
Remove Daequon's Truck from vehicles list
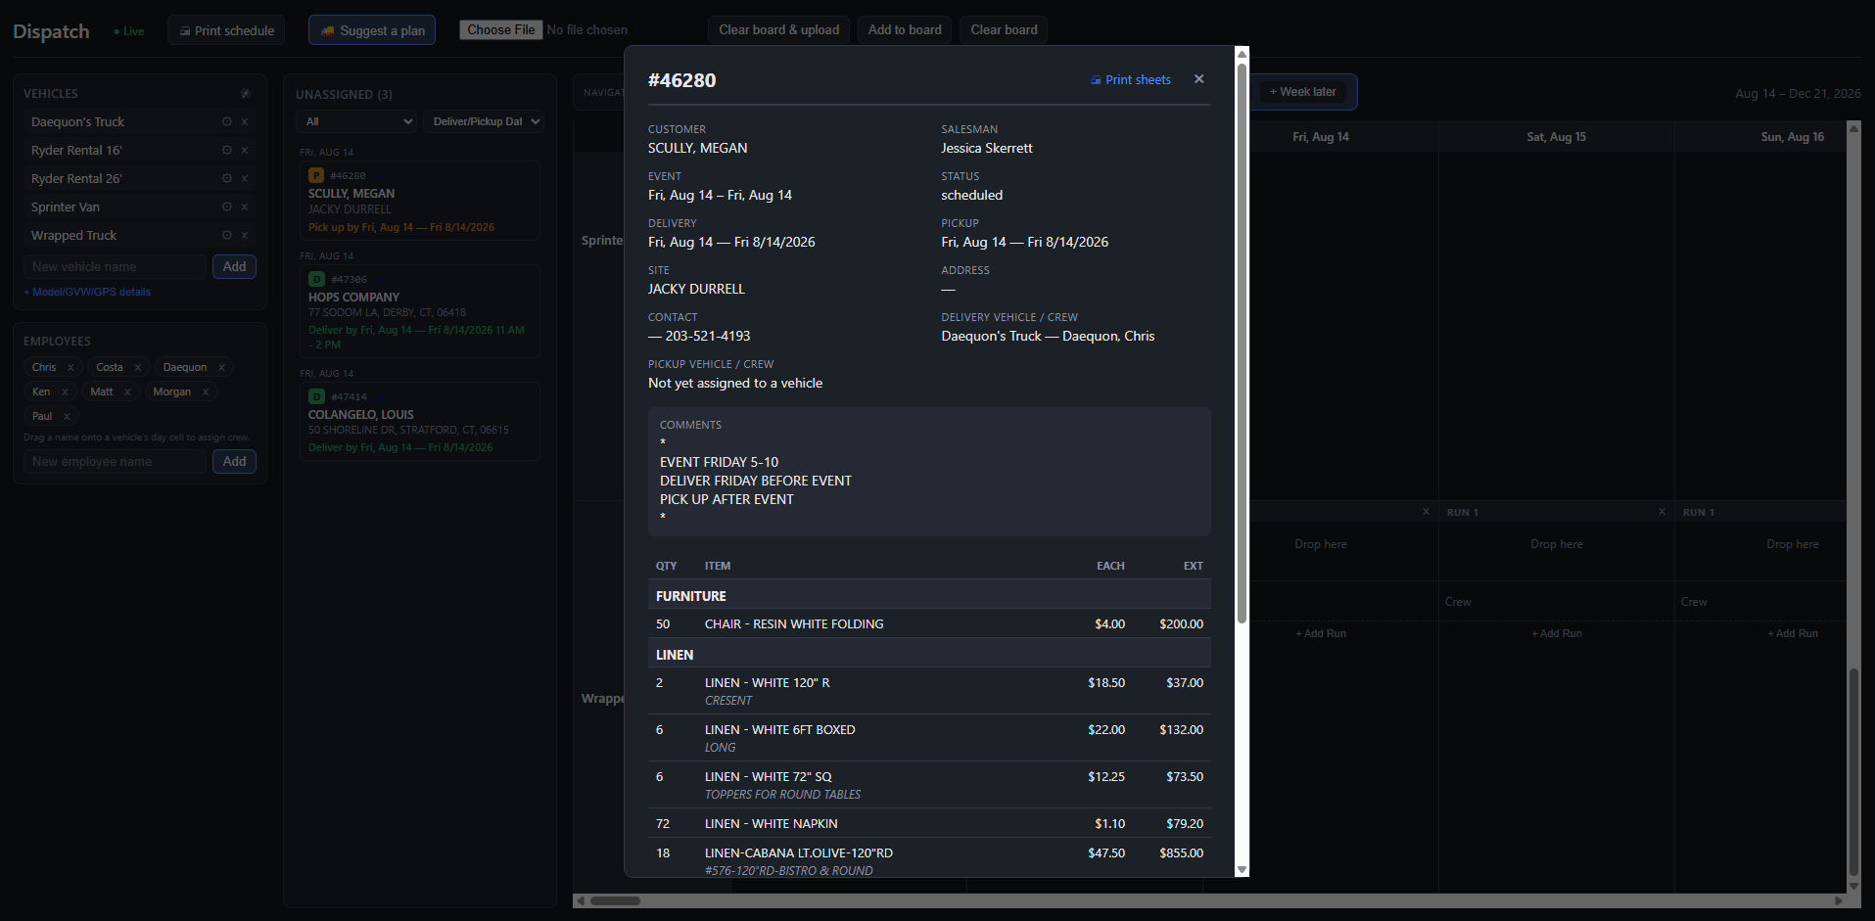pos(245,122)
